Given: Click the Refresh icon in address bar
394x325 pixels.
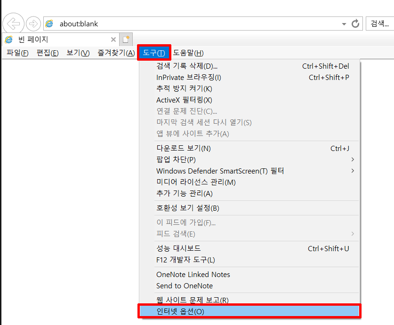Looking at the screenshot, I should (355, 24).
